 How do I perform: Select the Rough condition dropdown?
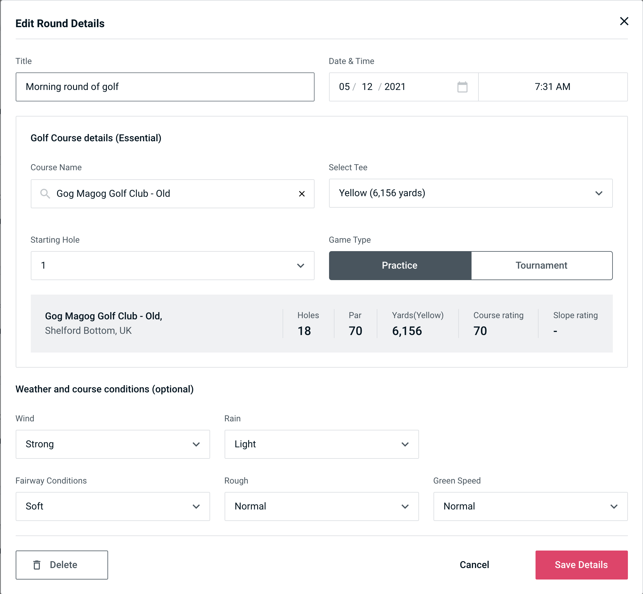coord(322,506)
